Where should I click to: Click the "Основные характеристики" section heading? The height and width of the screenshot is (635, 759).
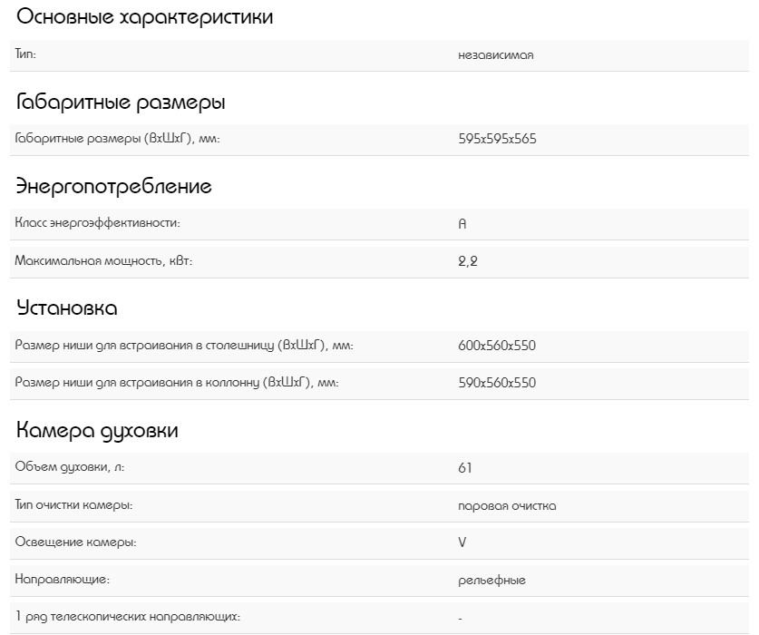pos(144,17)
